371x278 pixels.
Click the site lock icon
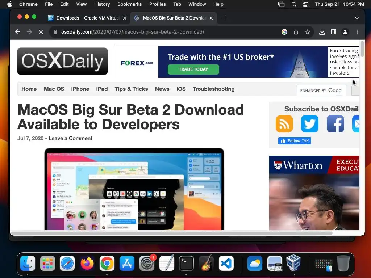click(55, 32)
